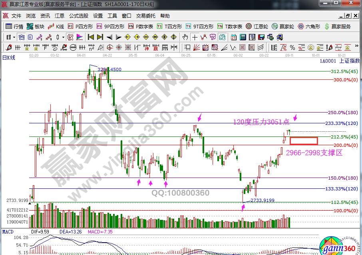The width and height of the screenshot is (362, 255).
Task: Select the percent sign drawing tool
Action: point(292,47)
